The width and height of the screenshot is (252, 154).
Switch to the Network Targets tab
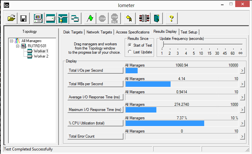click(99, 32)
